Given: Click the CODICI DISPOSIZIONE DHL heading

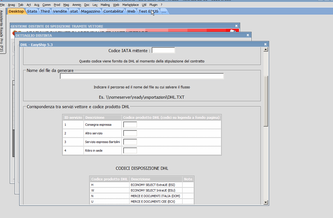Looking at the screenshot, I should 142,168.
